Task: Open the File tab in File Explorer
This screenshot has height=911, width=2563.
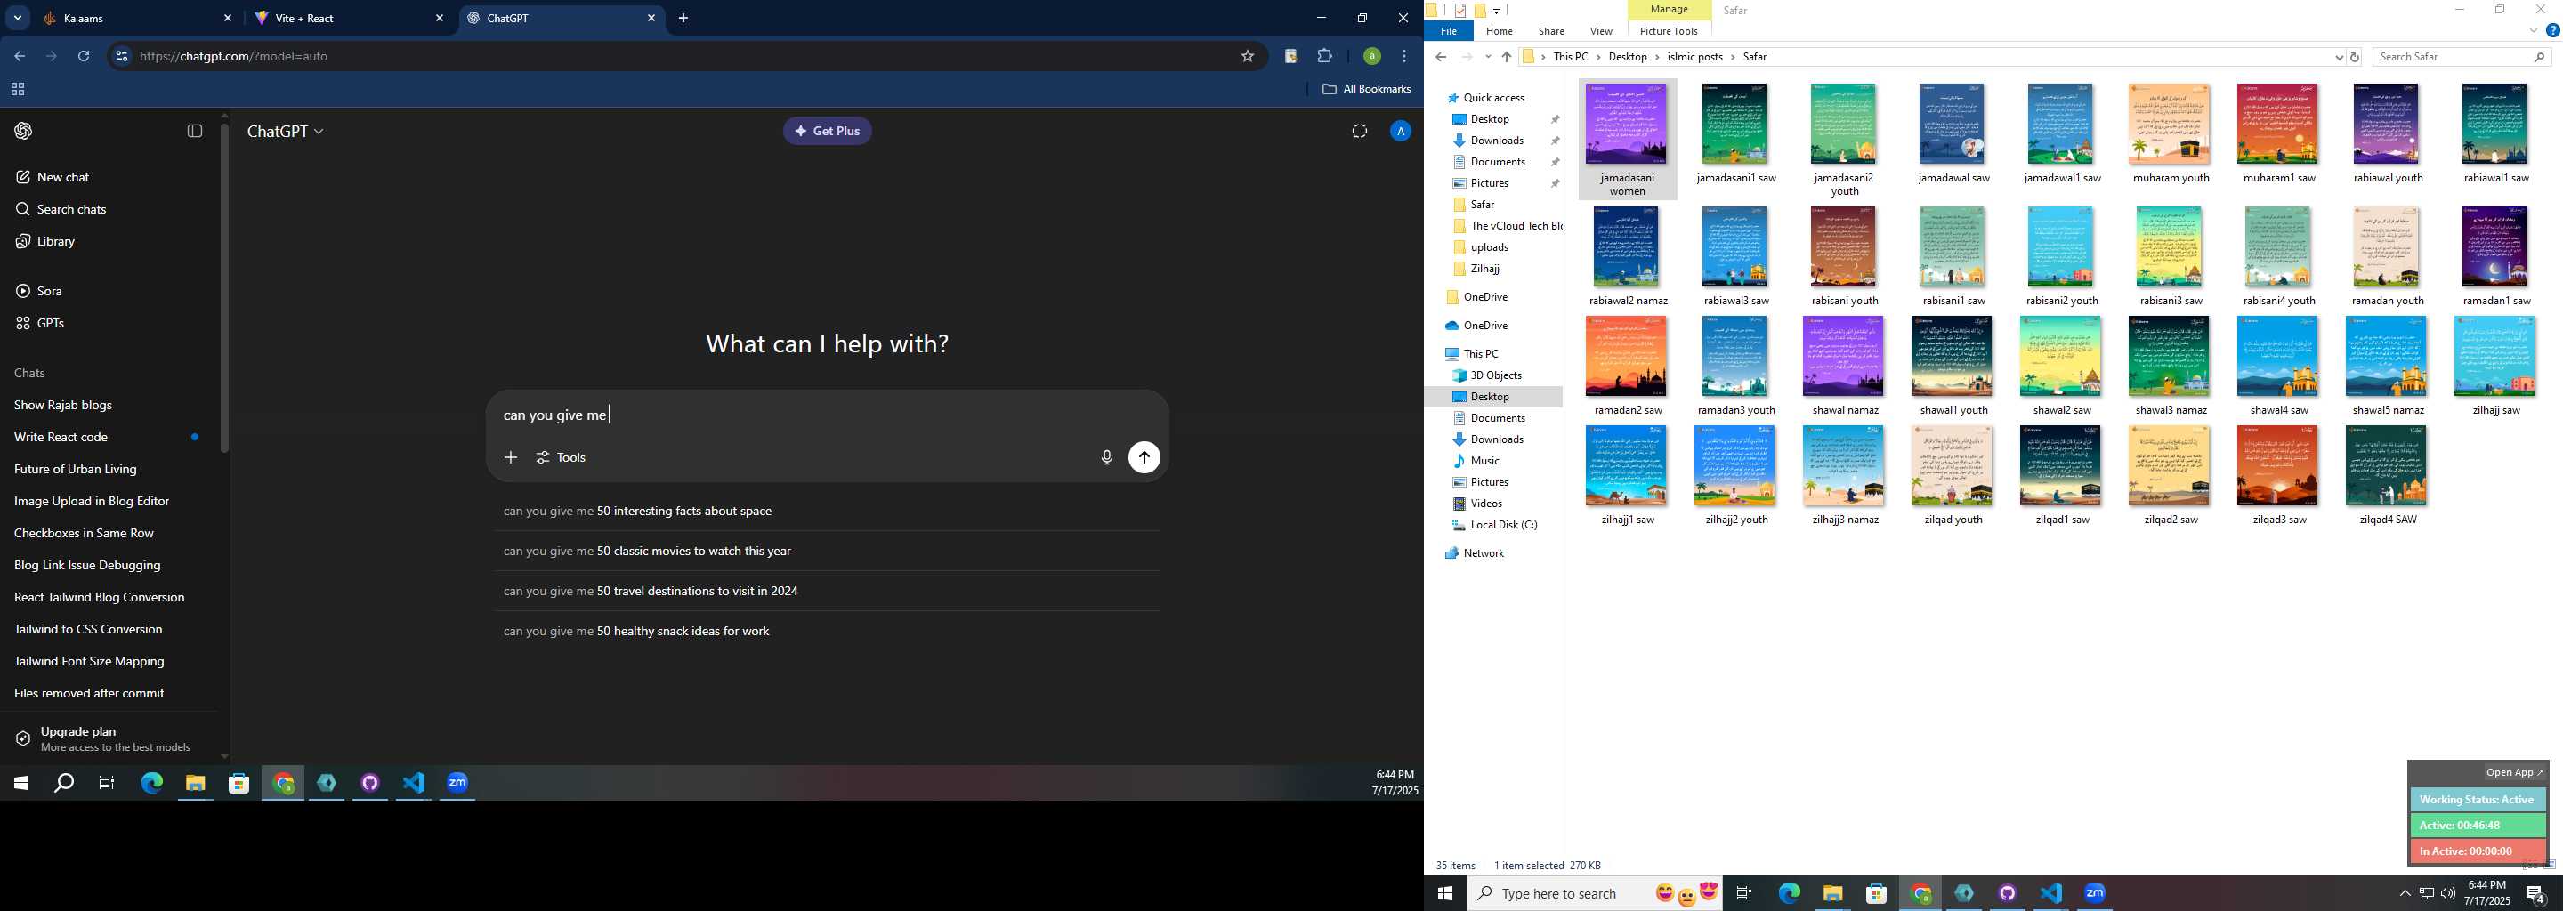Action: [x=1449, y=31]
